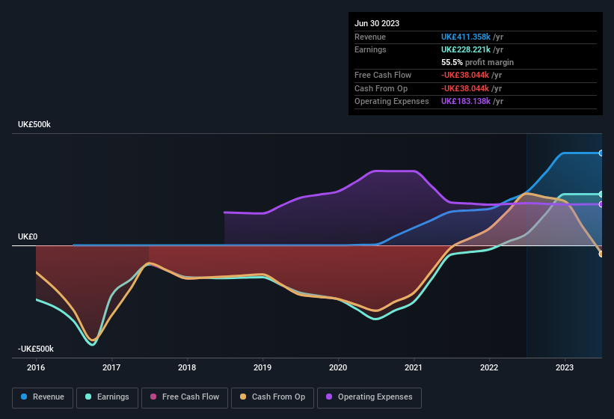The image size is (614, 419).
Task: Toggle the Cash From Op legend button
Action: coord(272,397)
